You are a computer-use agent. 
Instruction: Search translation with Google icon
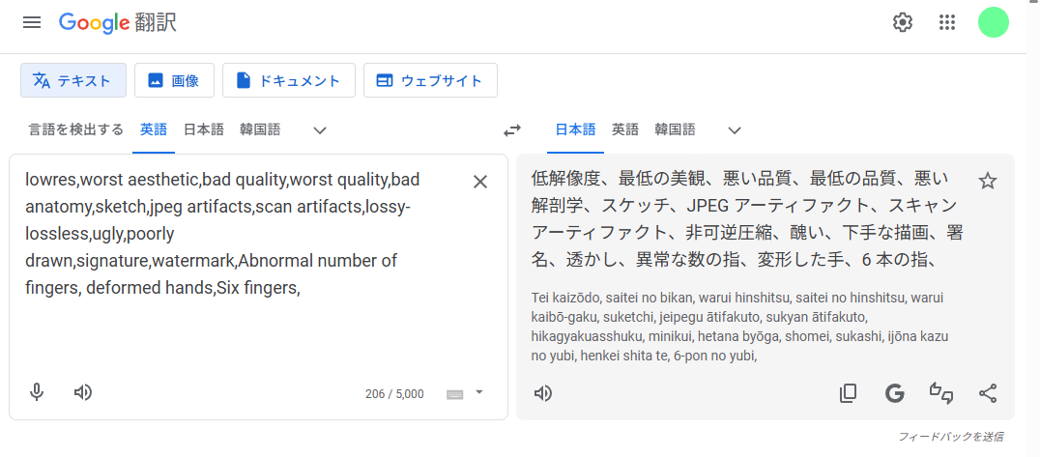click(894, 393)
